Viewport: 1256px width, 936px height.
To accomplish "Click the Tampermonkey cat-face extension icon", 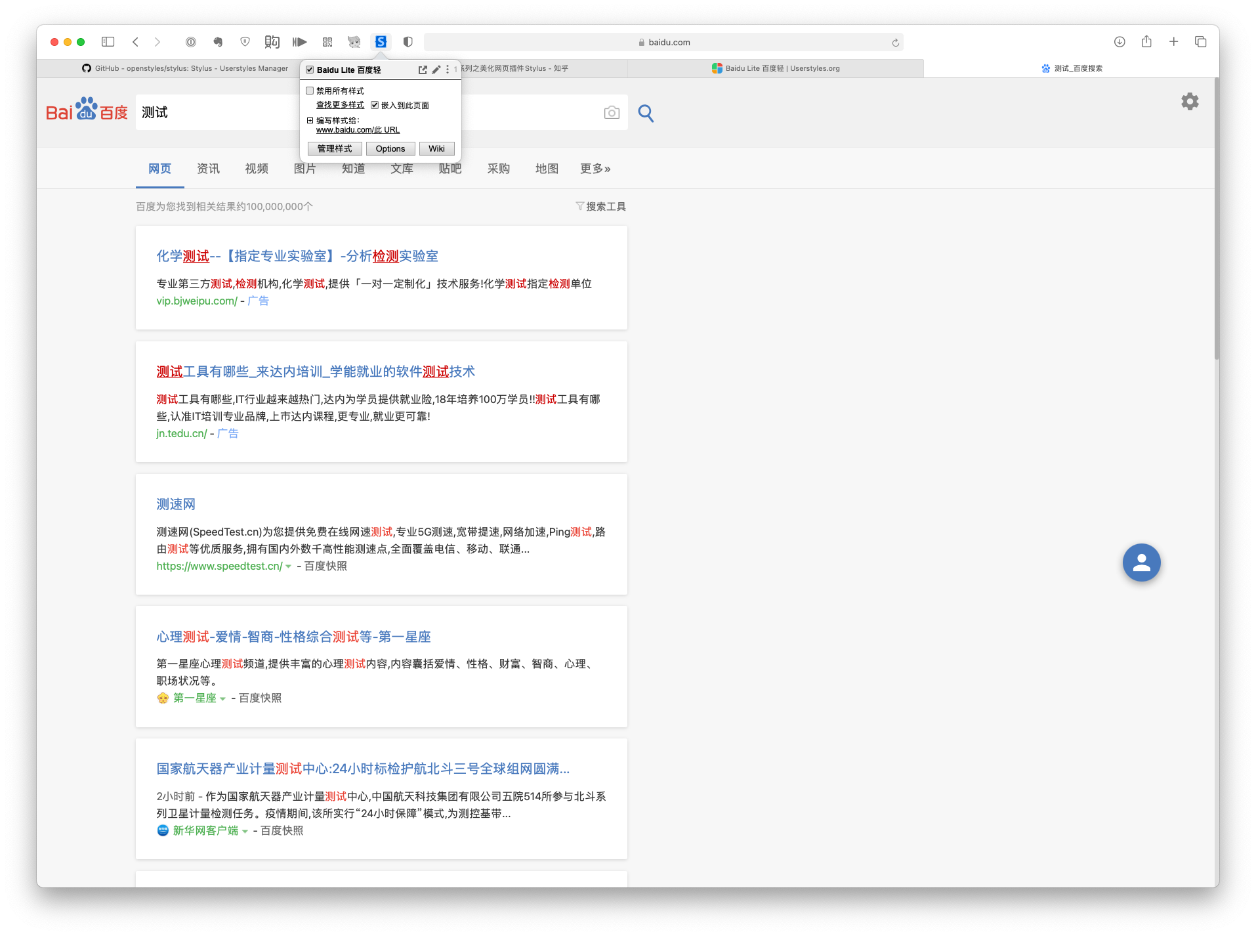I will 354,42.
